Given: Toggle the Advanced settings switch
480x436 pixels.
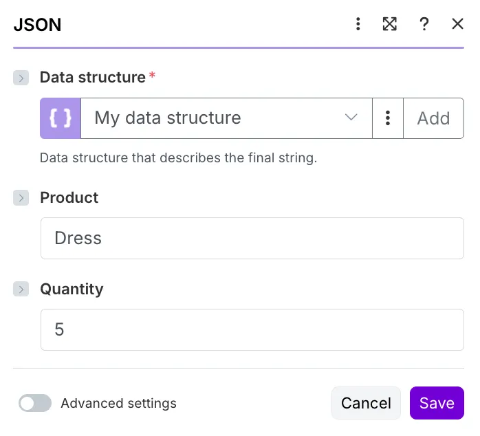Looking at the screenshot, I should (x=35, y=403).
